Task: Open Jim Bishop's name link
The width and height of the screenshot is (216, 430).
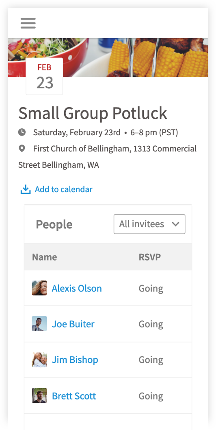Action: pyautogui.click(x=75, y=360)
